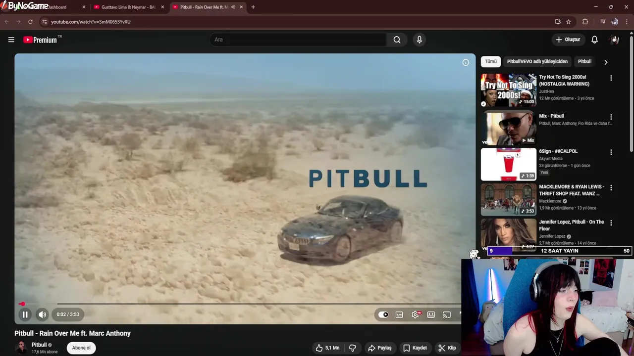Reload the current page
Viewport: 634px width, 356px height.
(30, 22)
